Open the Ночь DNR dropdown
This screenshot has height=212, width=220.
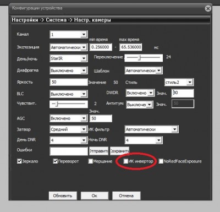pos(144,140)
